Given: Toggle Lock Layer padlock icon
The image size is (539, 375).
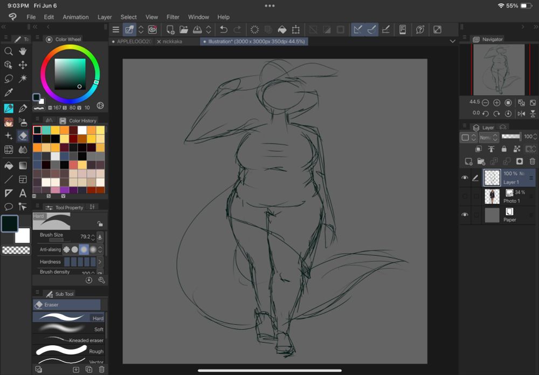Looking at the screenshot, I should point(504,149).
